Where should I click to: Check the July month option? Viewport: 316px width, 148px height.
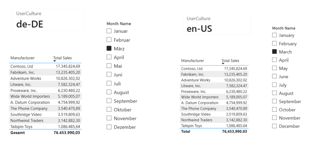pyautogui.click(x=275, y=85)
